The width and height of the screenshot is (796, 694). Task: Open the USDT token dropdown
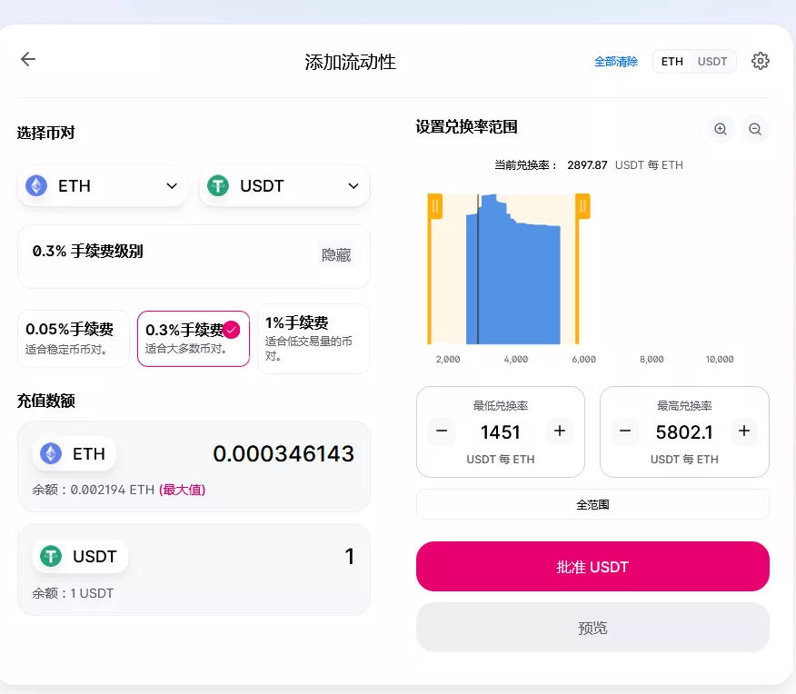point(284,185)
